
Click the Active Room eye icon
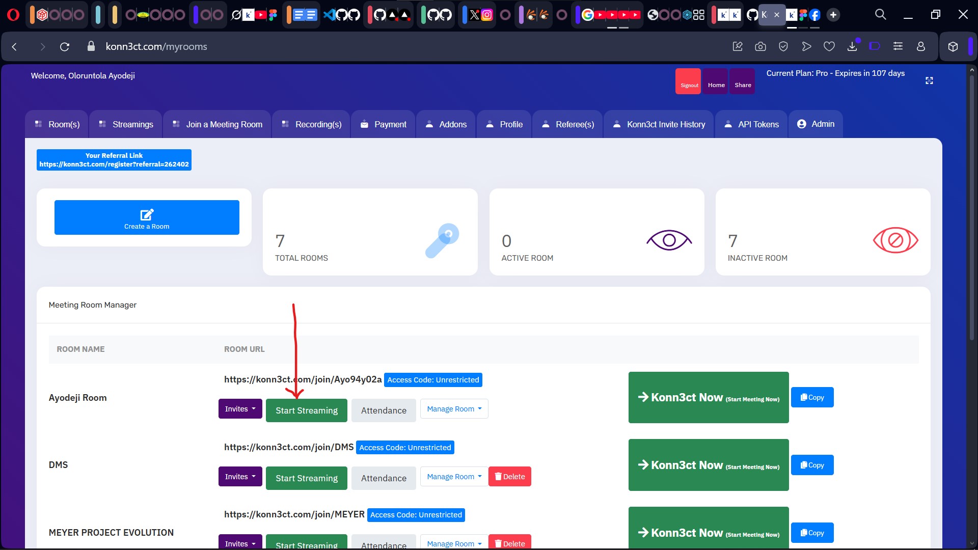tap(669, 240)
